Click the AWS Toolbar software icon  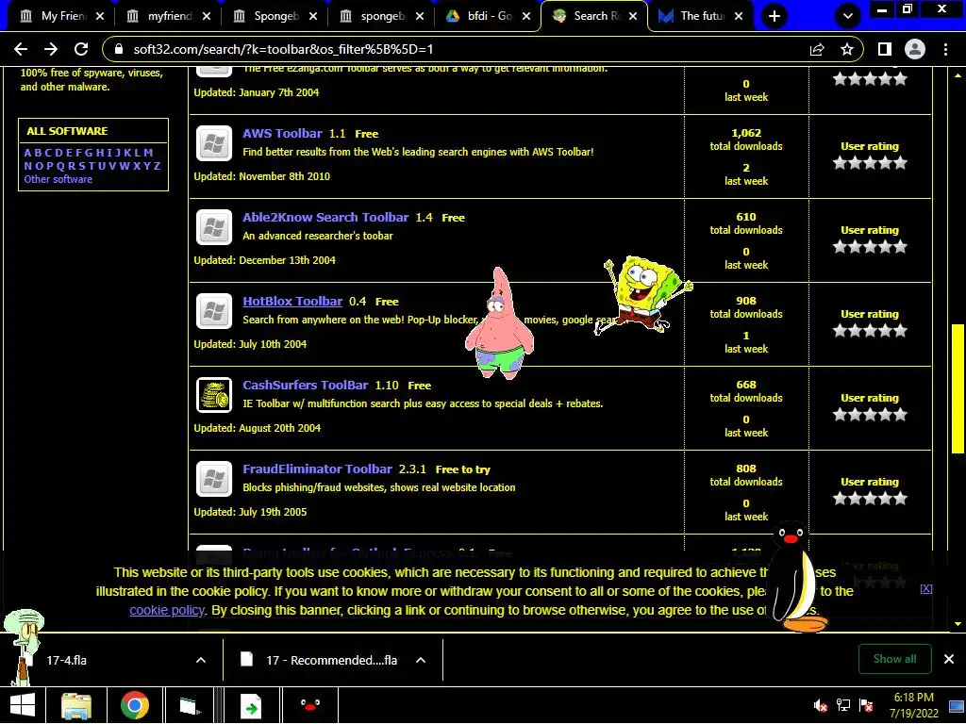click(214, 143)
